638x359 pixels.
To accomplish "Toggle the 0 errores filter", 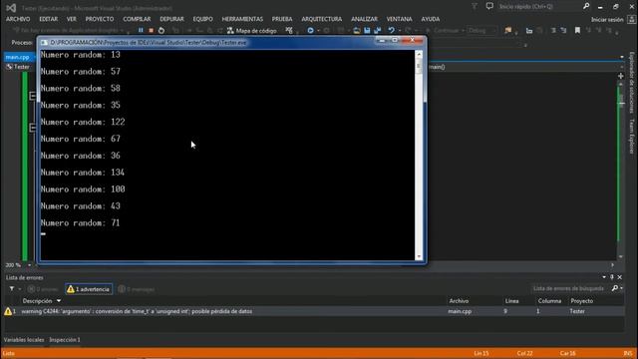I will (x=43, y=289).
